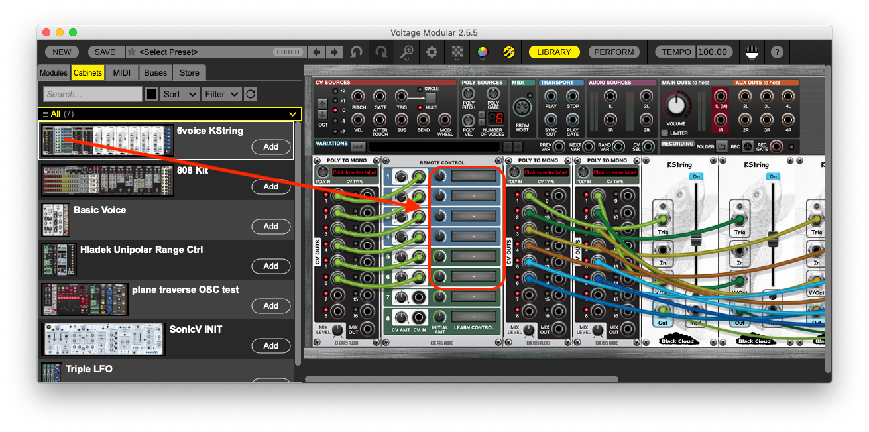Select the -1 octave setting

click(x=335, y=121)
